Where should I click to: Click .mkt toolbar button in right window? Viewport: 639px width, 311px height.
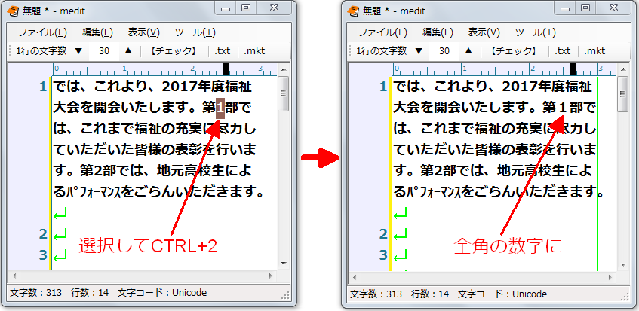click(594, 51)
